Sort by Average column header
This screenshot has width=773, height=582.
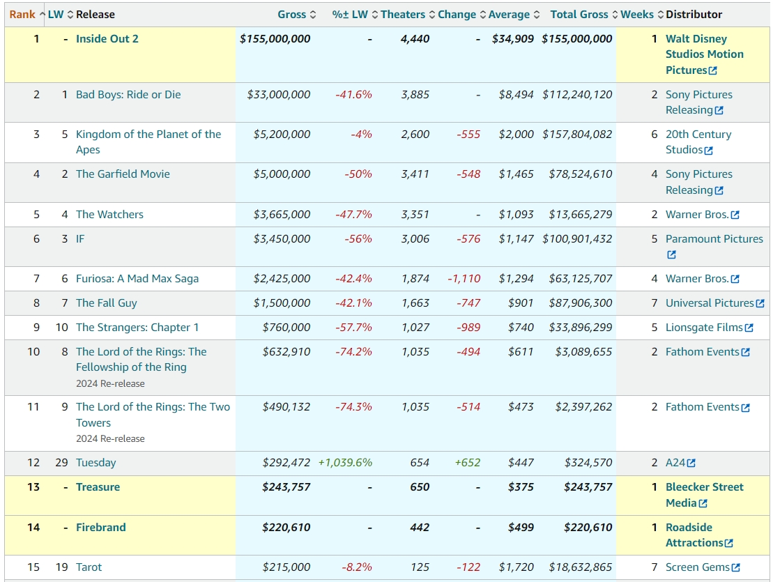coord(509,14)
